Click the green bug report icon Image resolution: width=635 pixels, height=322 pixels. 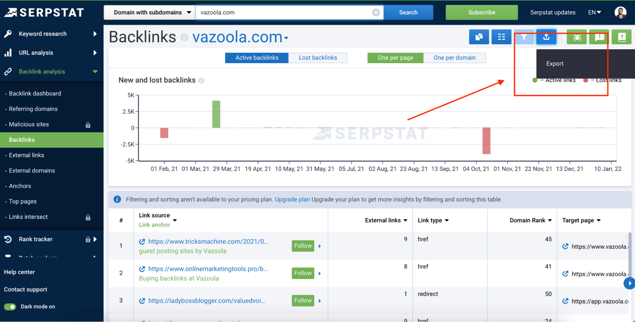(577, 37)
